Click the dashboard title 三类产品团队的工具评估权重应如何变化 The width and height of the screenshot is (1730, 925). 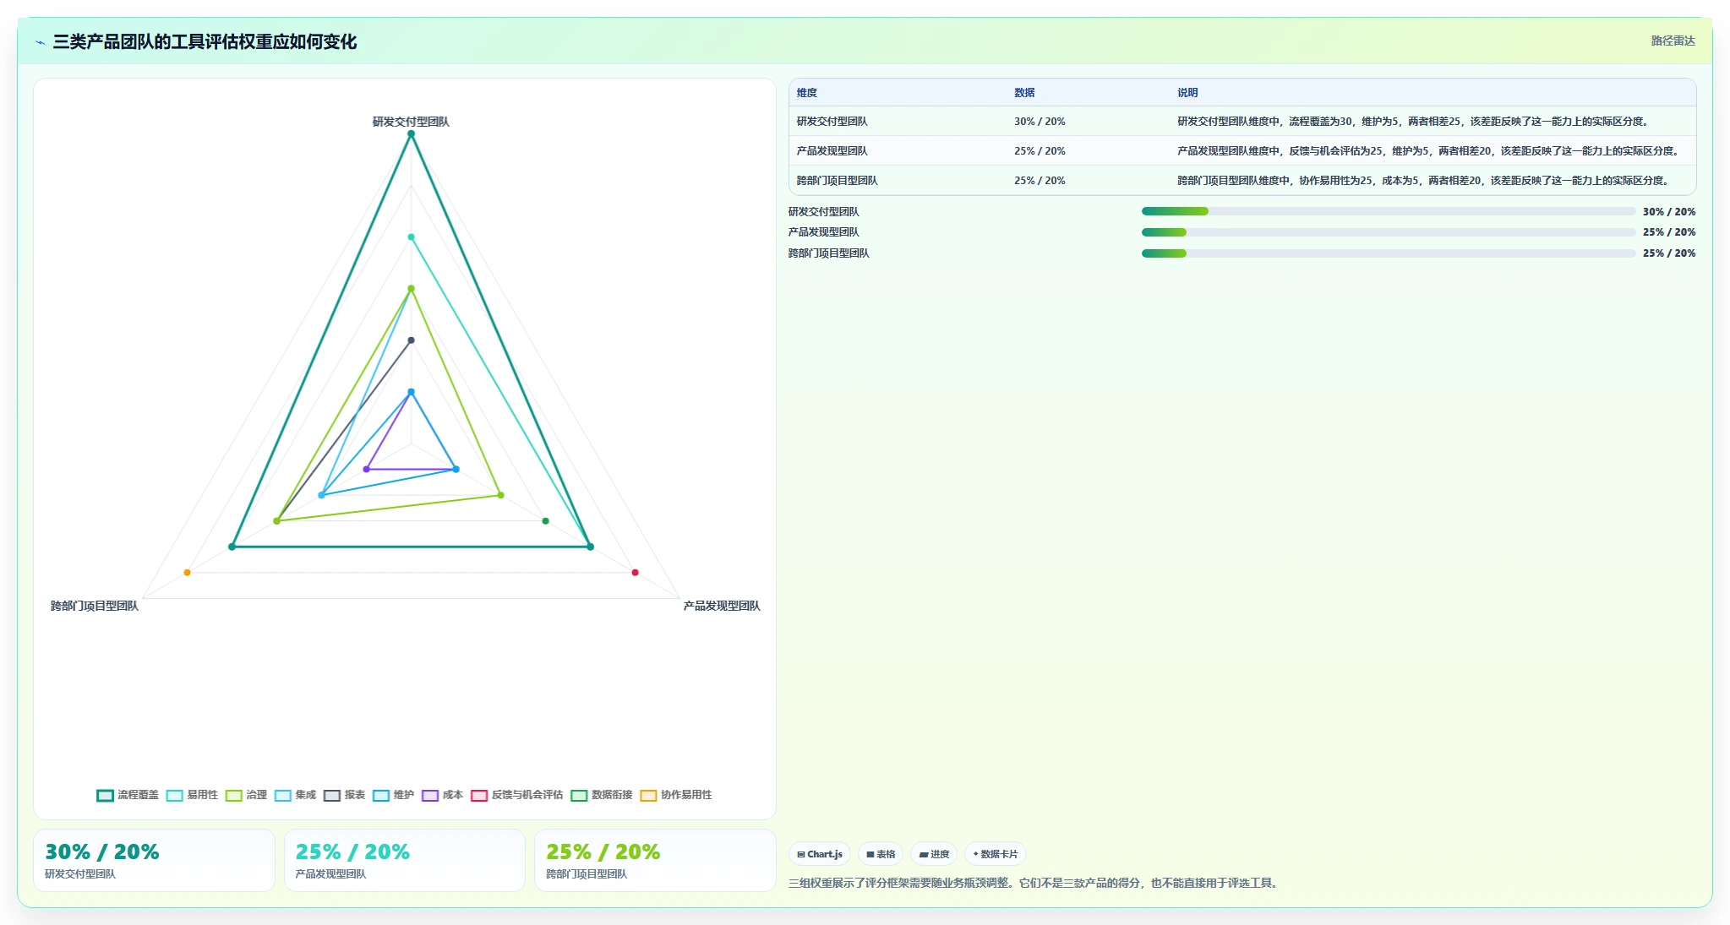205,41
